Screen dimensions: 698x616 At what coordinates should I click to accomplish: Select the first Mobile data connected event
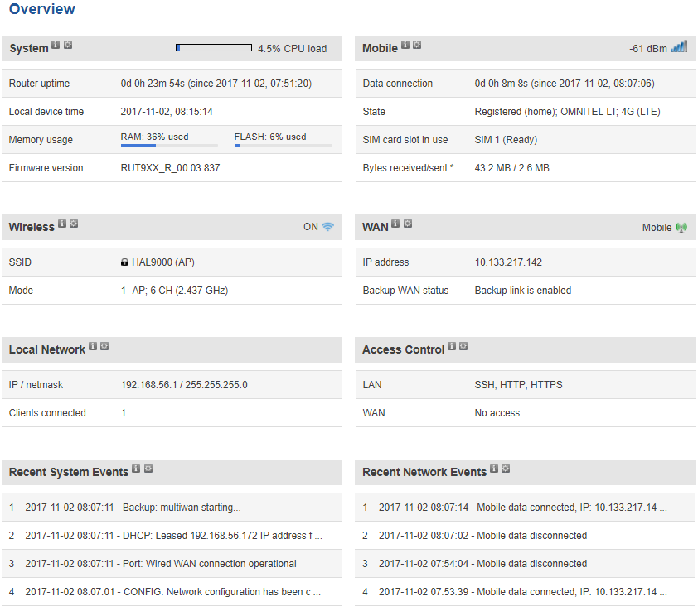pos(524,508)
